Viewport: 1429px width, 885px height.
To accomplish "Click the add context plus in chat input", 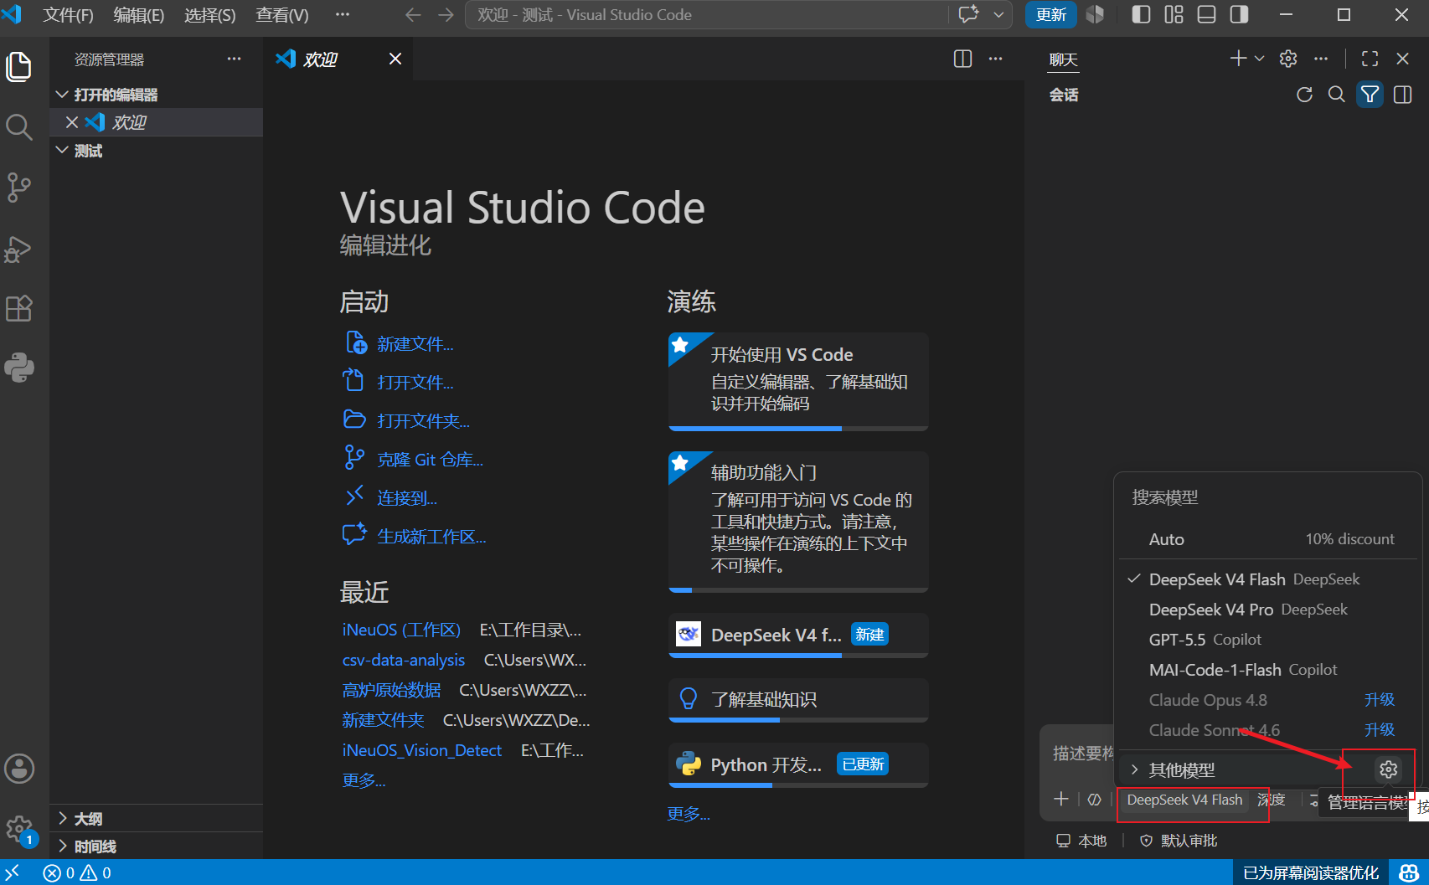I will tap(1061, 799).
